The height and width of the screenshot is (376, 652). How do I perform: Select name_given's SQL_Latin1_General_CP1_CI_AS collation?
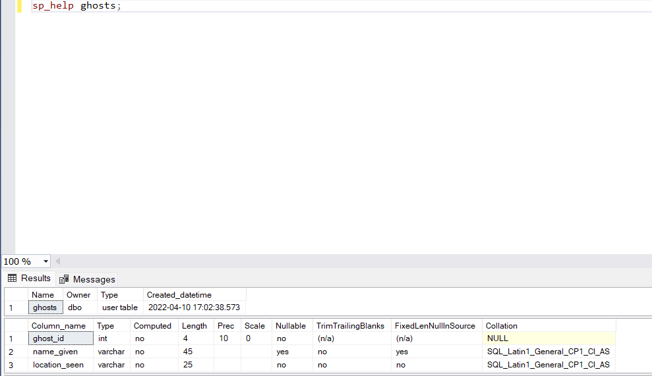pyautogui.click(x=549, y=352)
